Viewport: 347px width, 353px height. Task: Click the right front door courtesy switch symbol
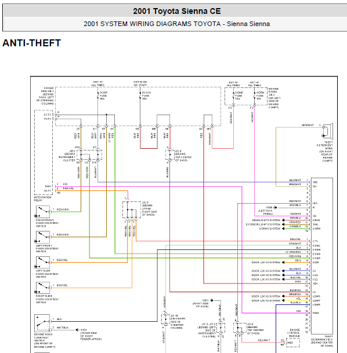click(x=43, y=212)
